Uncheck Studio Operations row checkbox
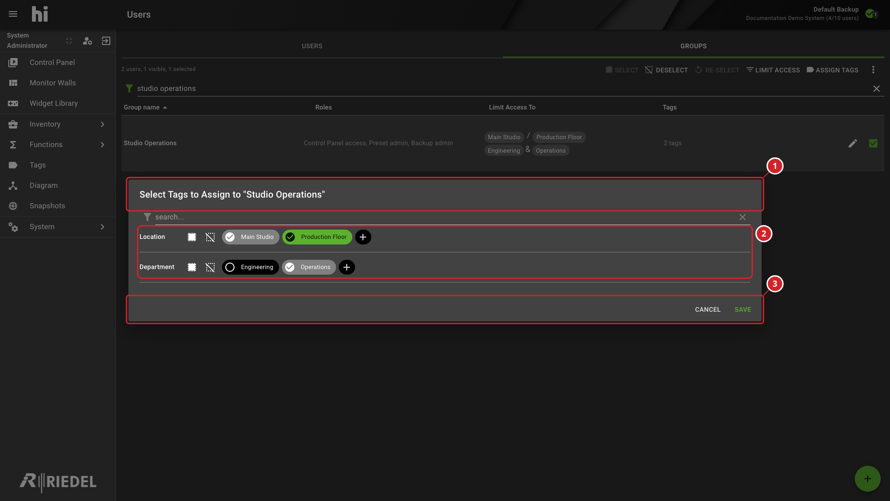The width and height of the screenshot is (890, 501). pos(873,143)
